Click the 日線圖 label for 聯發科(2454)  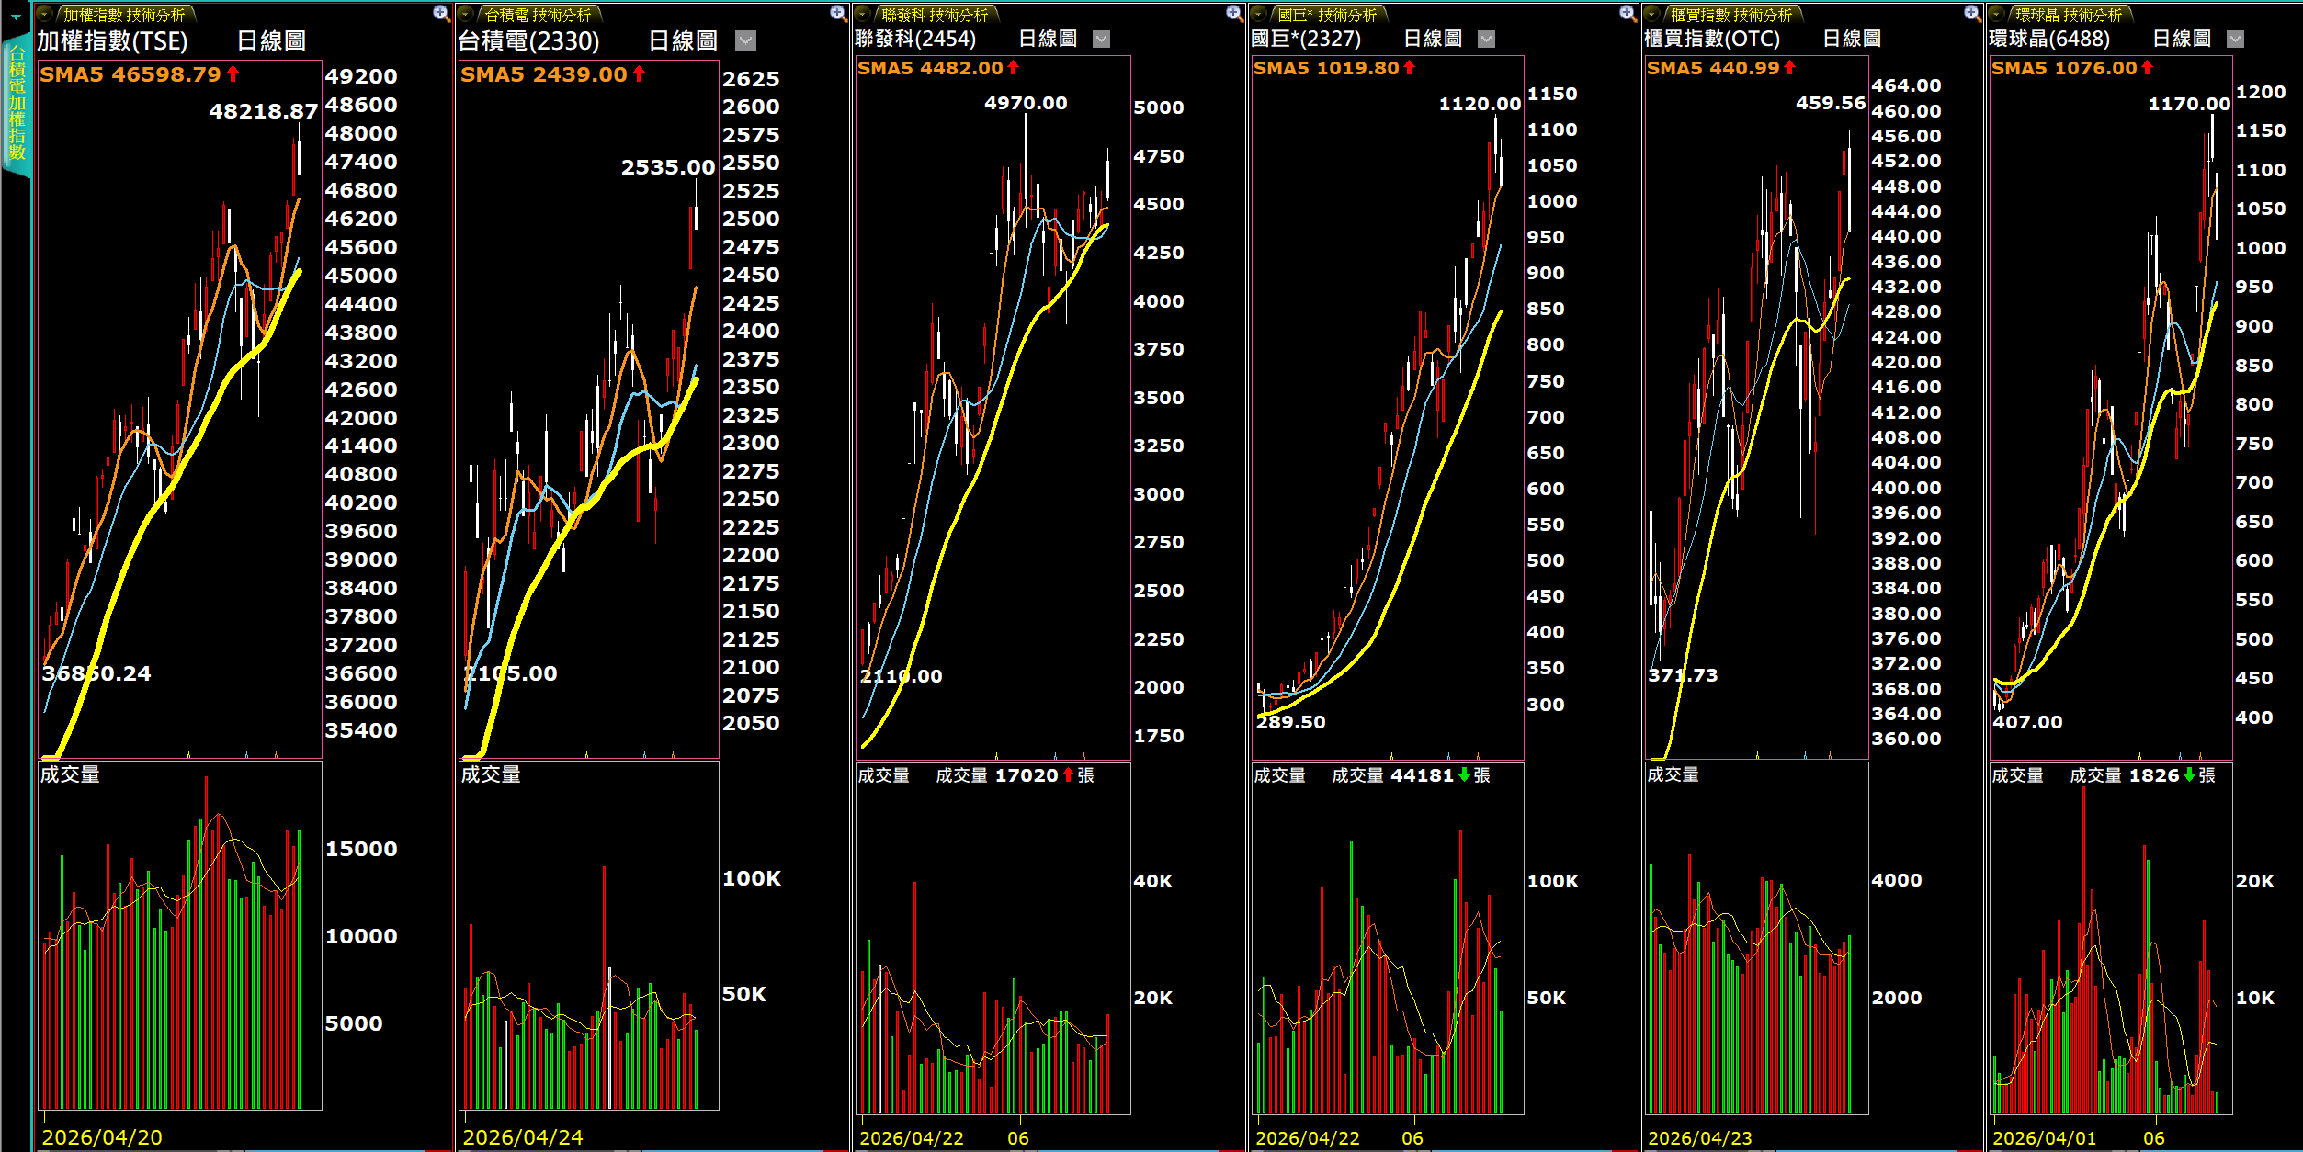click(x=1048, y=39)
